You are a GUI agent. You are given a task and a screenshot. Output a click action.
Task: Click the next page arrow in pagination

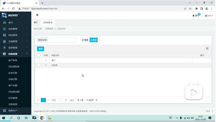(49, 100)
